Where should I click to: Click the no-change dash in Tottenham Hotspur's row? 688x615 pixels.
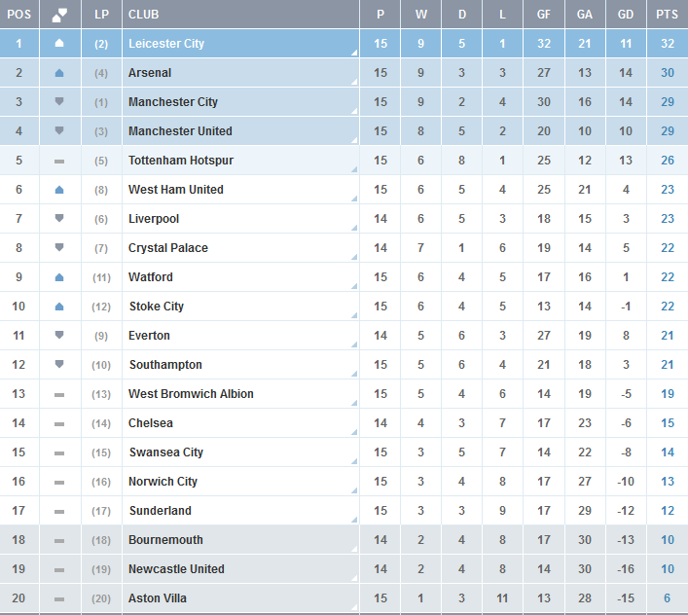59,161
